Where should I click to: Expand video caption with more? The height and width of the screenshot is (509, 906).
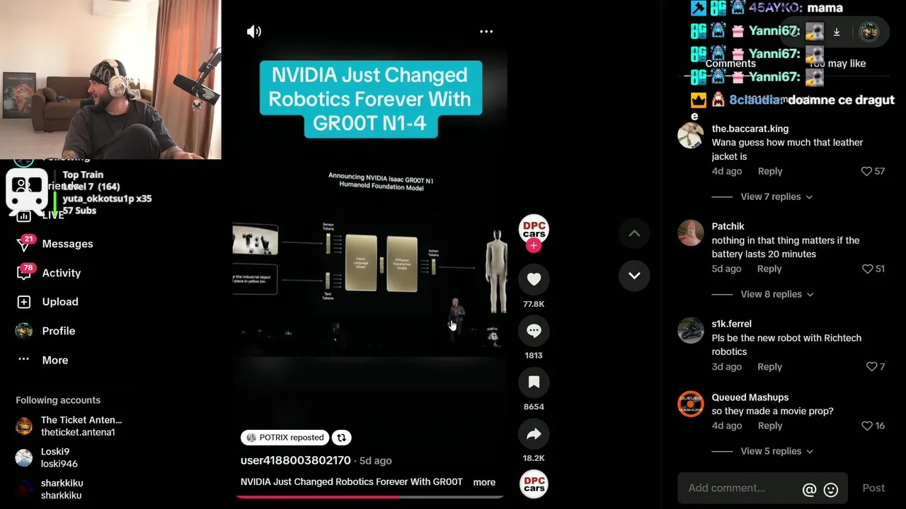point(484,482)
